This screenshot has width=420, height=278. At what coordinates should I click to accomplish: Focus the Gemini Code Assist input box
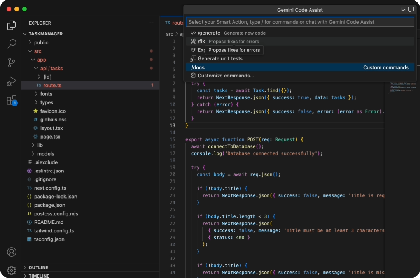pyautogui.click(x=300, y=22)
